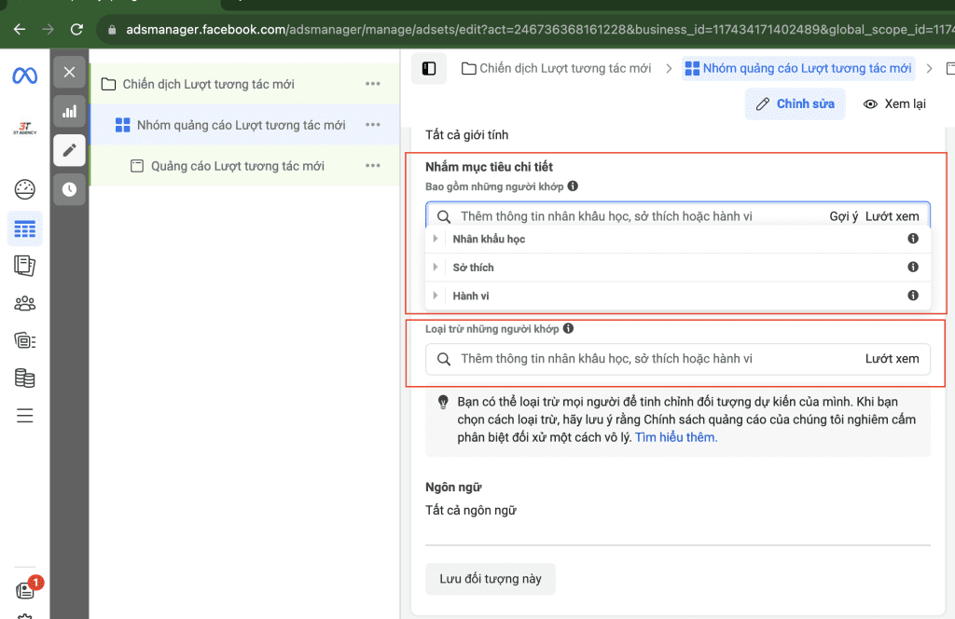Click Lướt xem in the include search box
Screen dimensions: 955x619
[893, 216]
